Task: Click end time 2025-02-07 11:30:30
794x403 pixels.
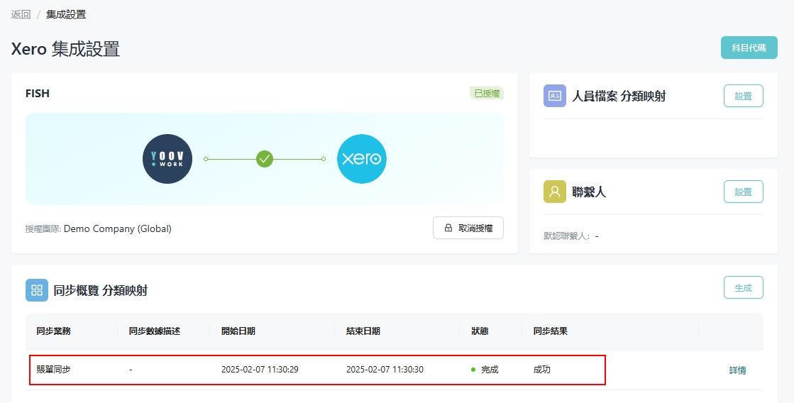Action: pyautogui.click(x=385, y=370)
